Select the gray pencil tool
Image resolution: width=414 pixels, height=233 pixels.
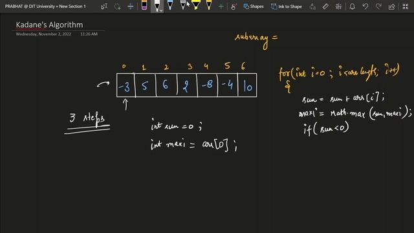click(182, 5)
